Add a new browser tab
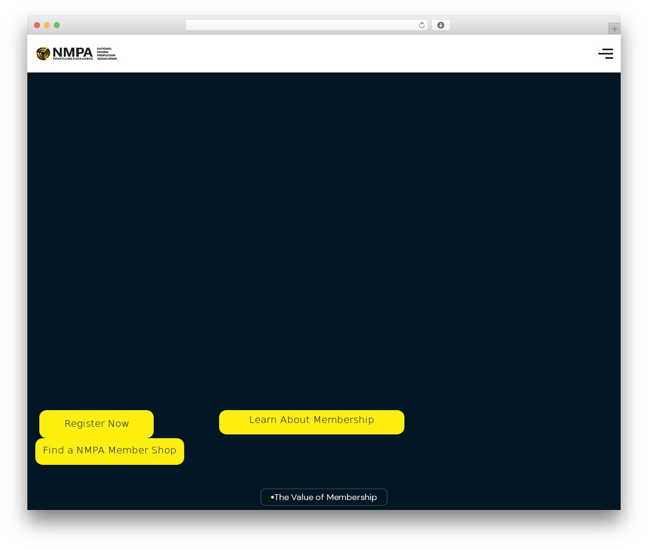 [x=614, y=29]
